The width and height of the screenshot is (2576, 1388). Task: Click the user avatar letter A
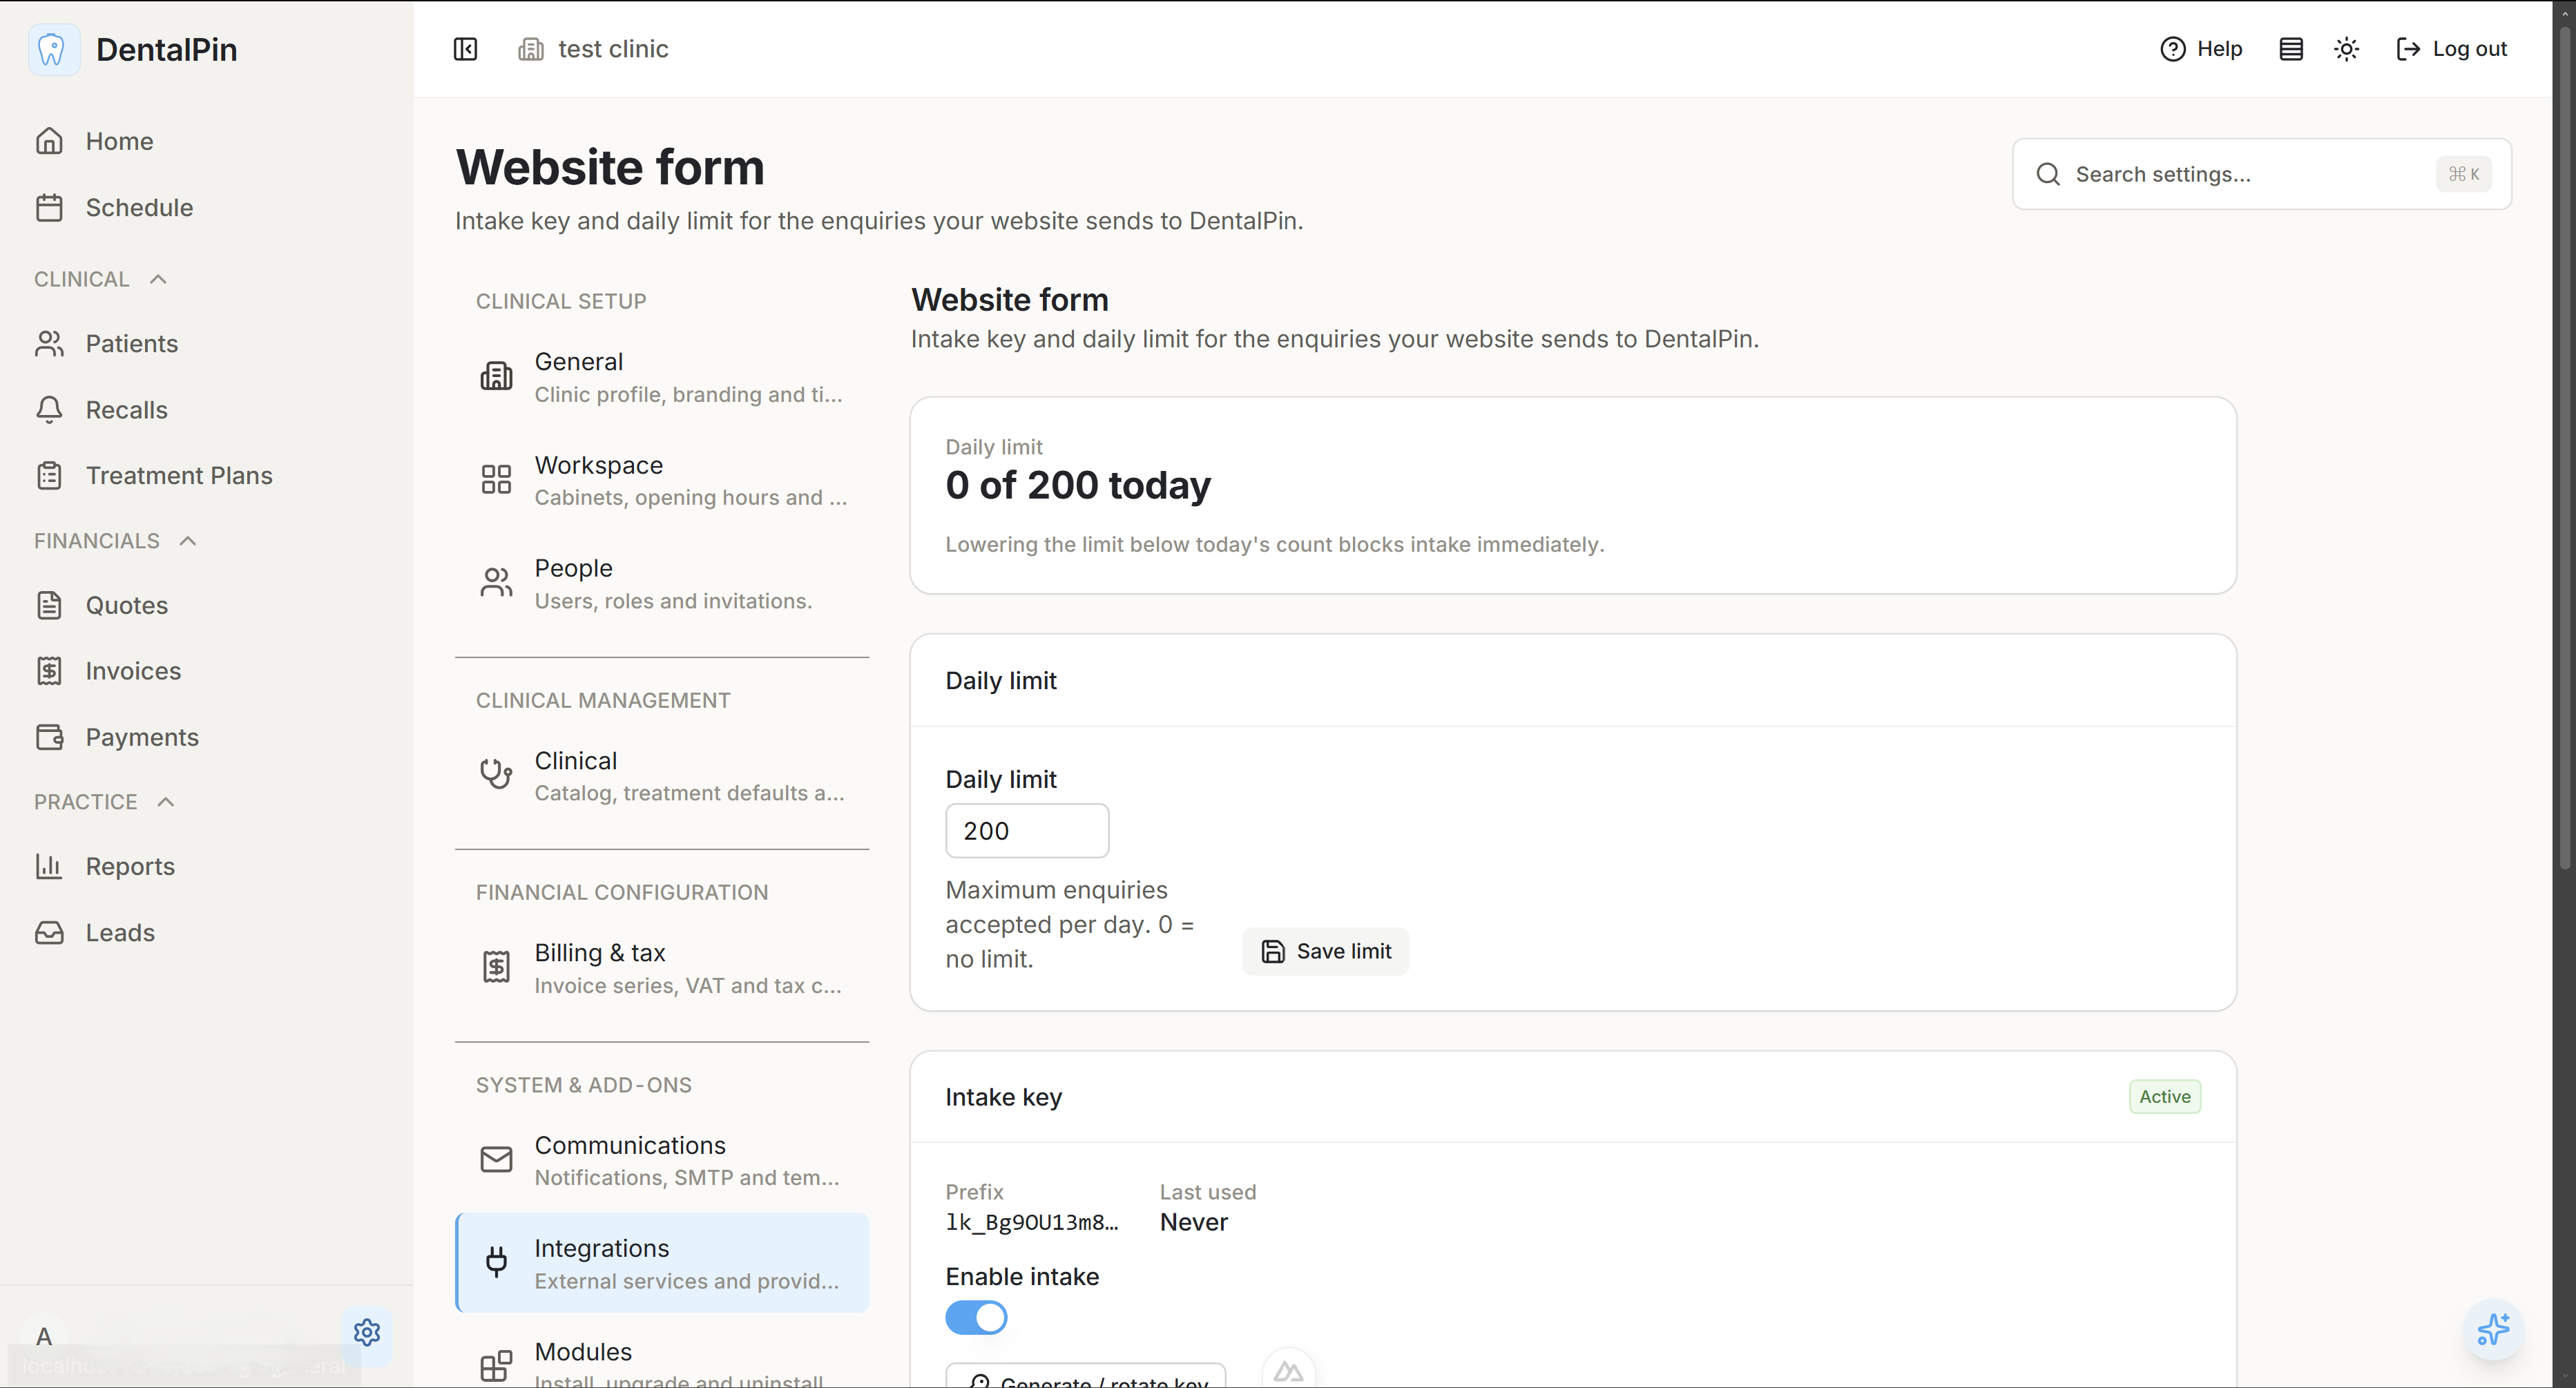point(44,1337)
